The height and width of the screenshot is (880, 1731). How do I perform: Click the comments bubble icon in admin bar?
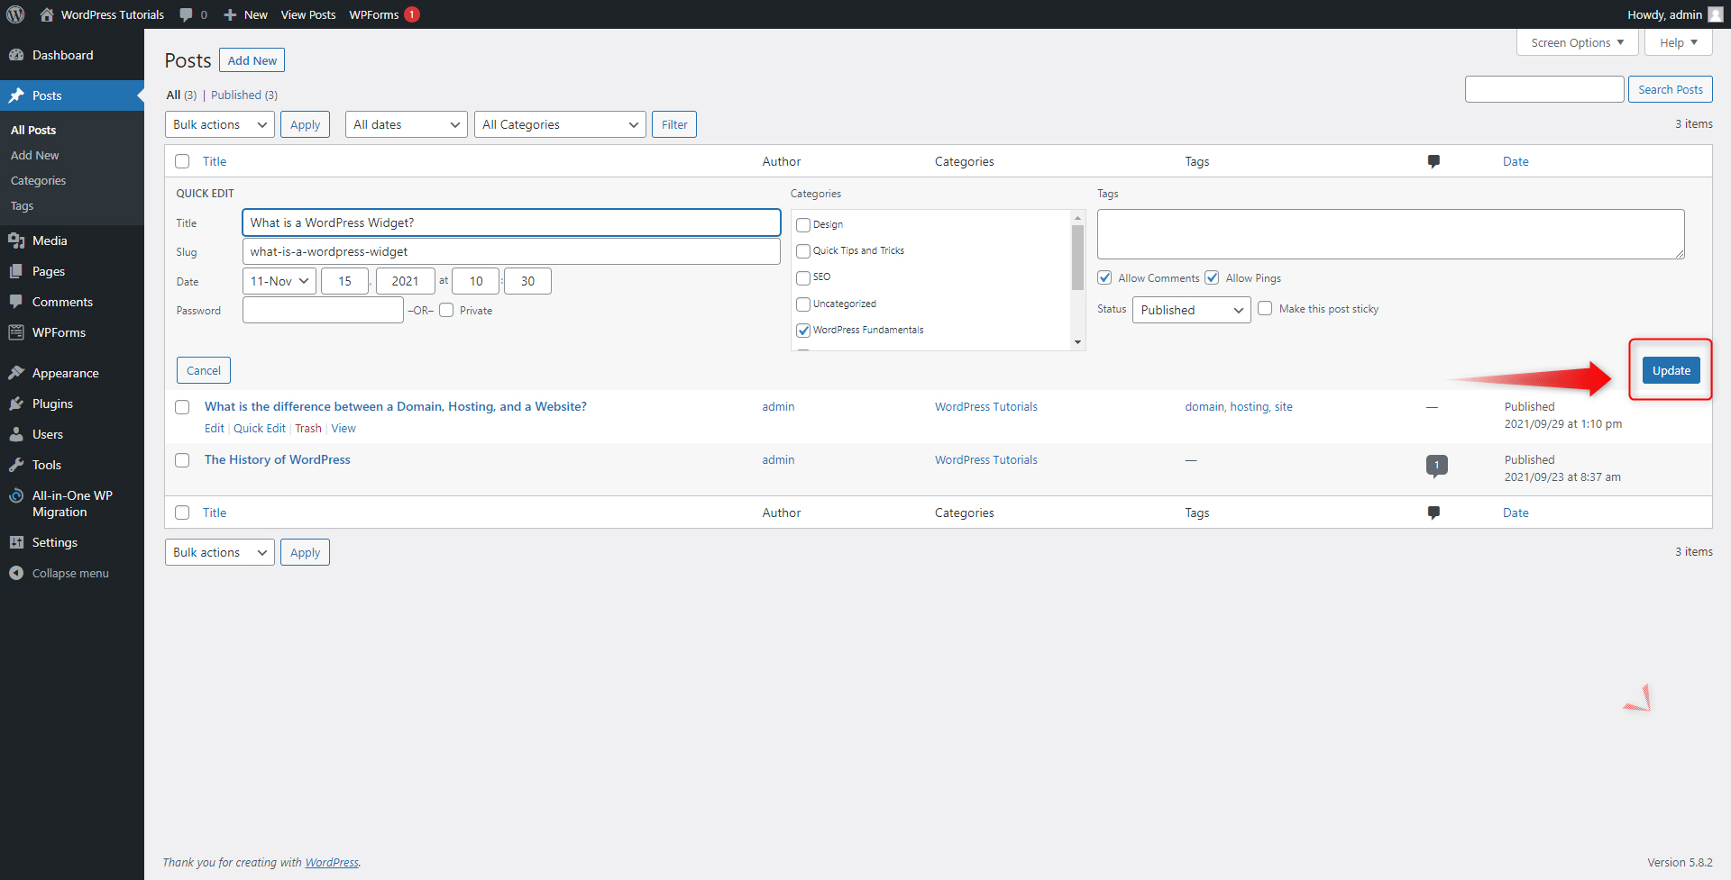186,14
